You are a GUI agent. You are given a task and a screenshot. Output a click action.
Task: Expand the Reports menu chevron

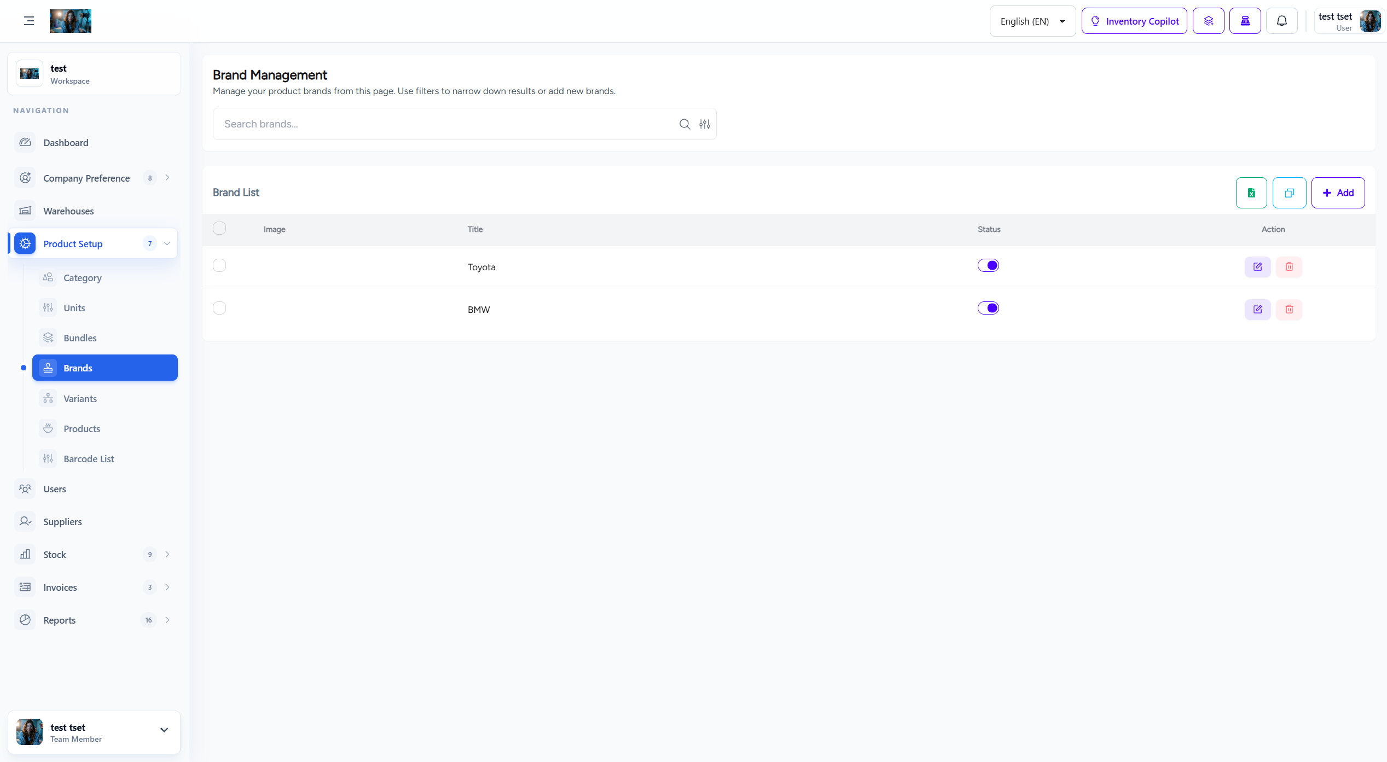167,620
